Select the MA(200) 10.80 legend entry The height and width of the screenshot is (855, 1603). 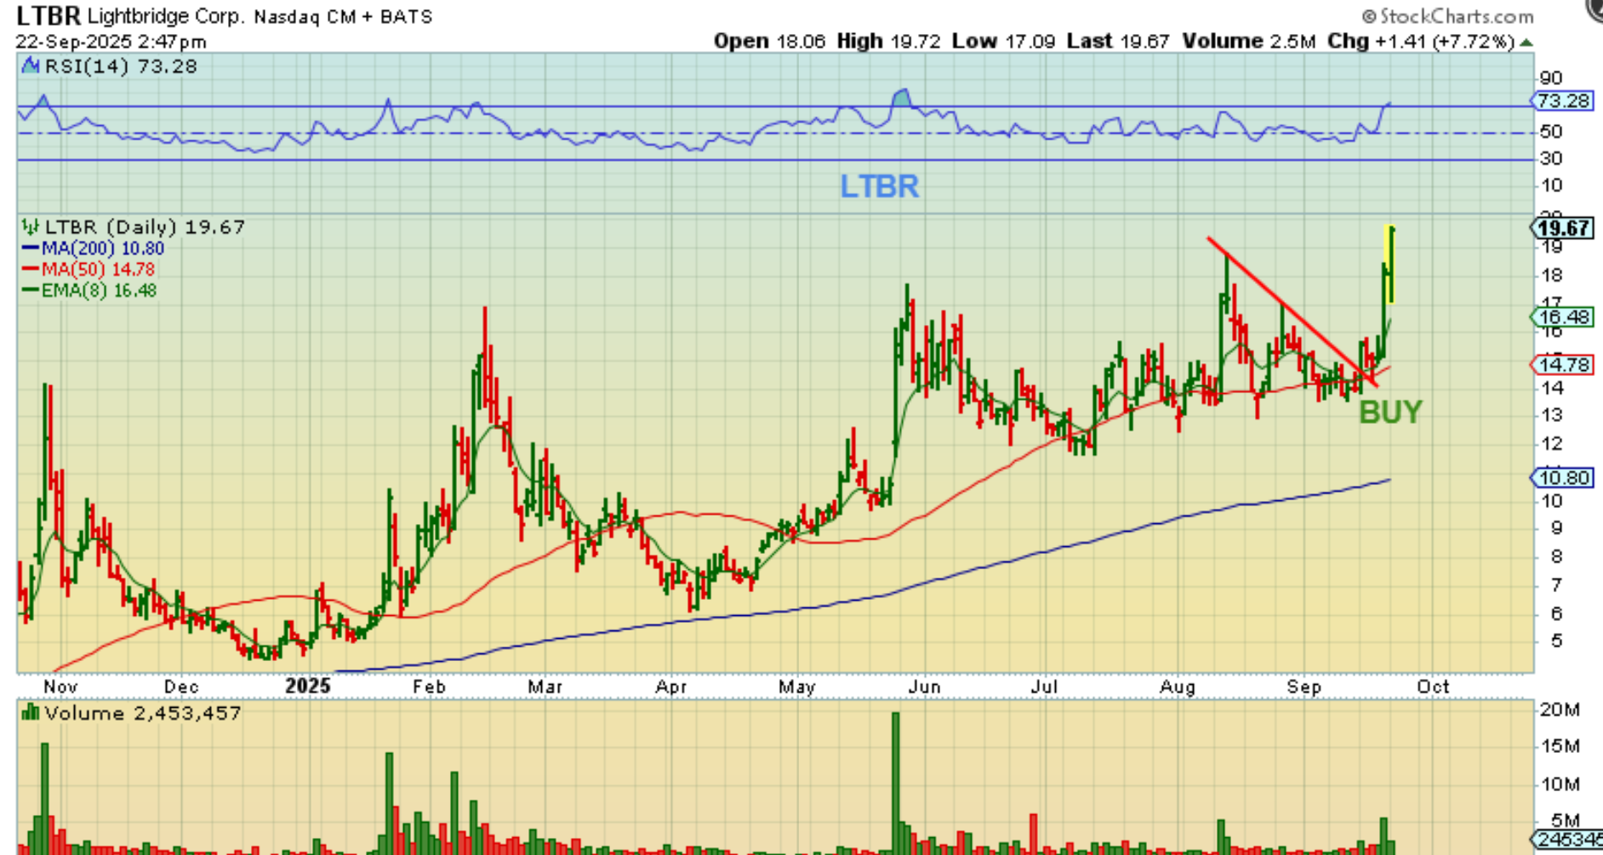93,248
